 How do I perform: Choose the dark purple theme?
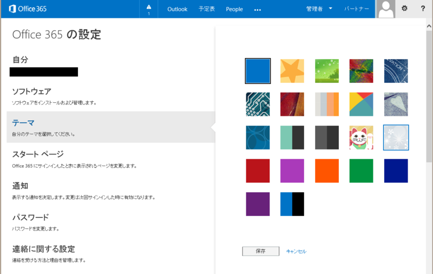click(258, 204)
